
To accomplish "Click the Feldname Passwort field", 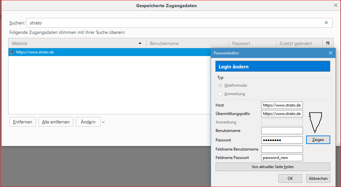I will pos(282,158).
